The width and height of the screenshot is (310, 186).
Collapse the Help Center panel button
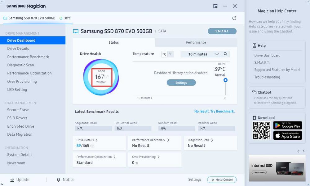tap(222, 180)
